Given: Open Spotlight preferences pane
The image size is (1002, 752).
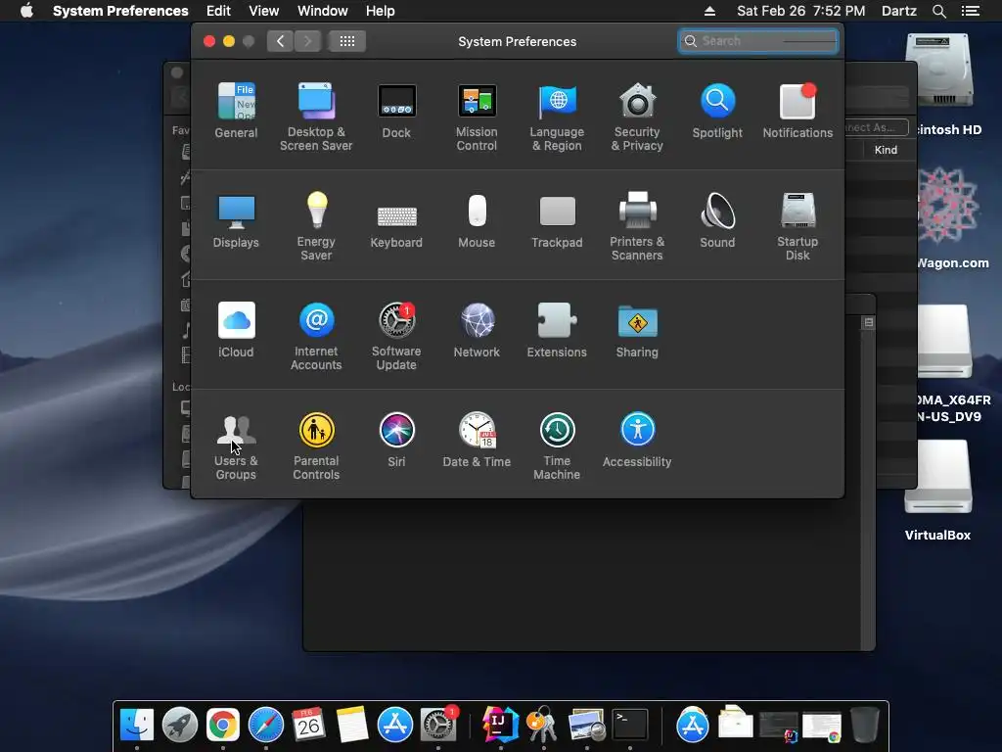Looking at the screenshot, I should tap(717, 111).
